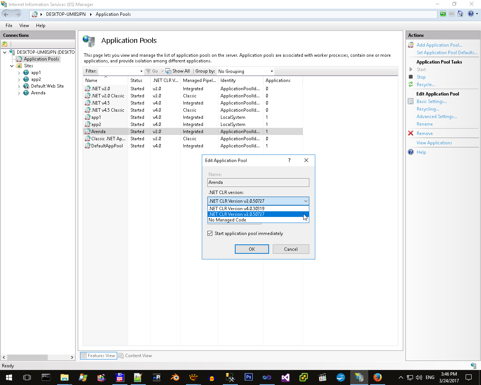481x385 pixels.
Task: Click the Show All toolbar icon
Action: coord(168,71)
